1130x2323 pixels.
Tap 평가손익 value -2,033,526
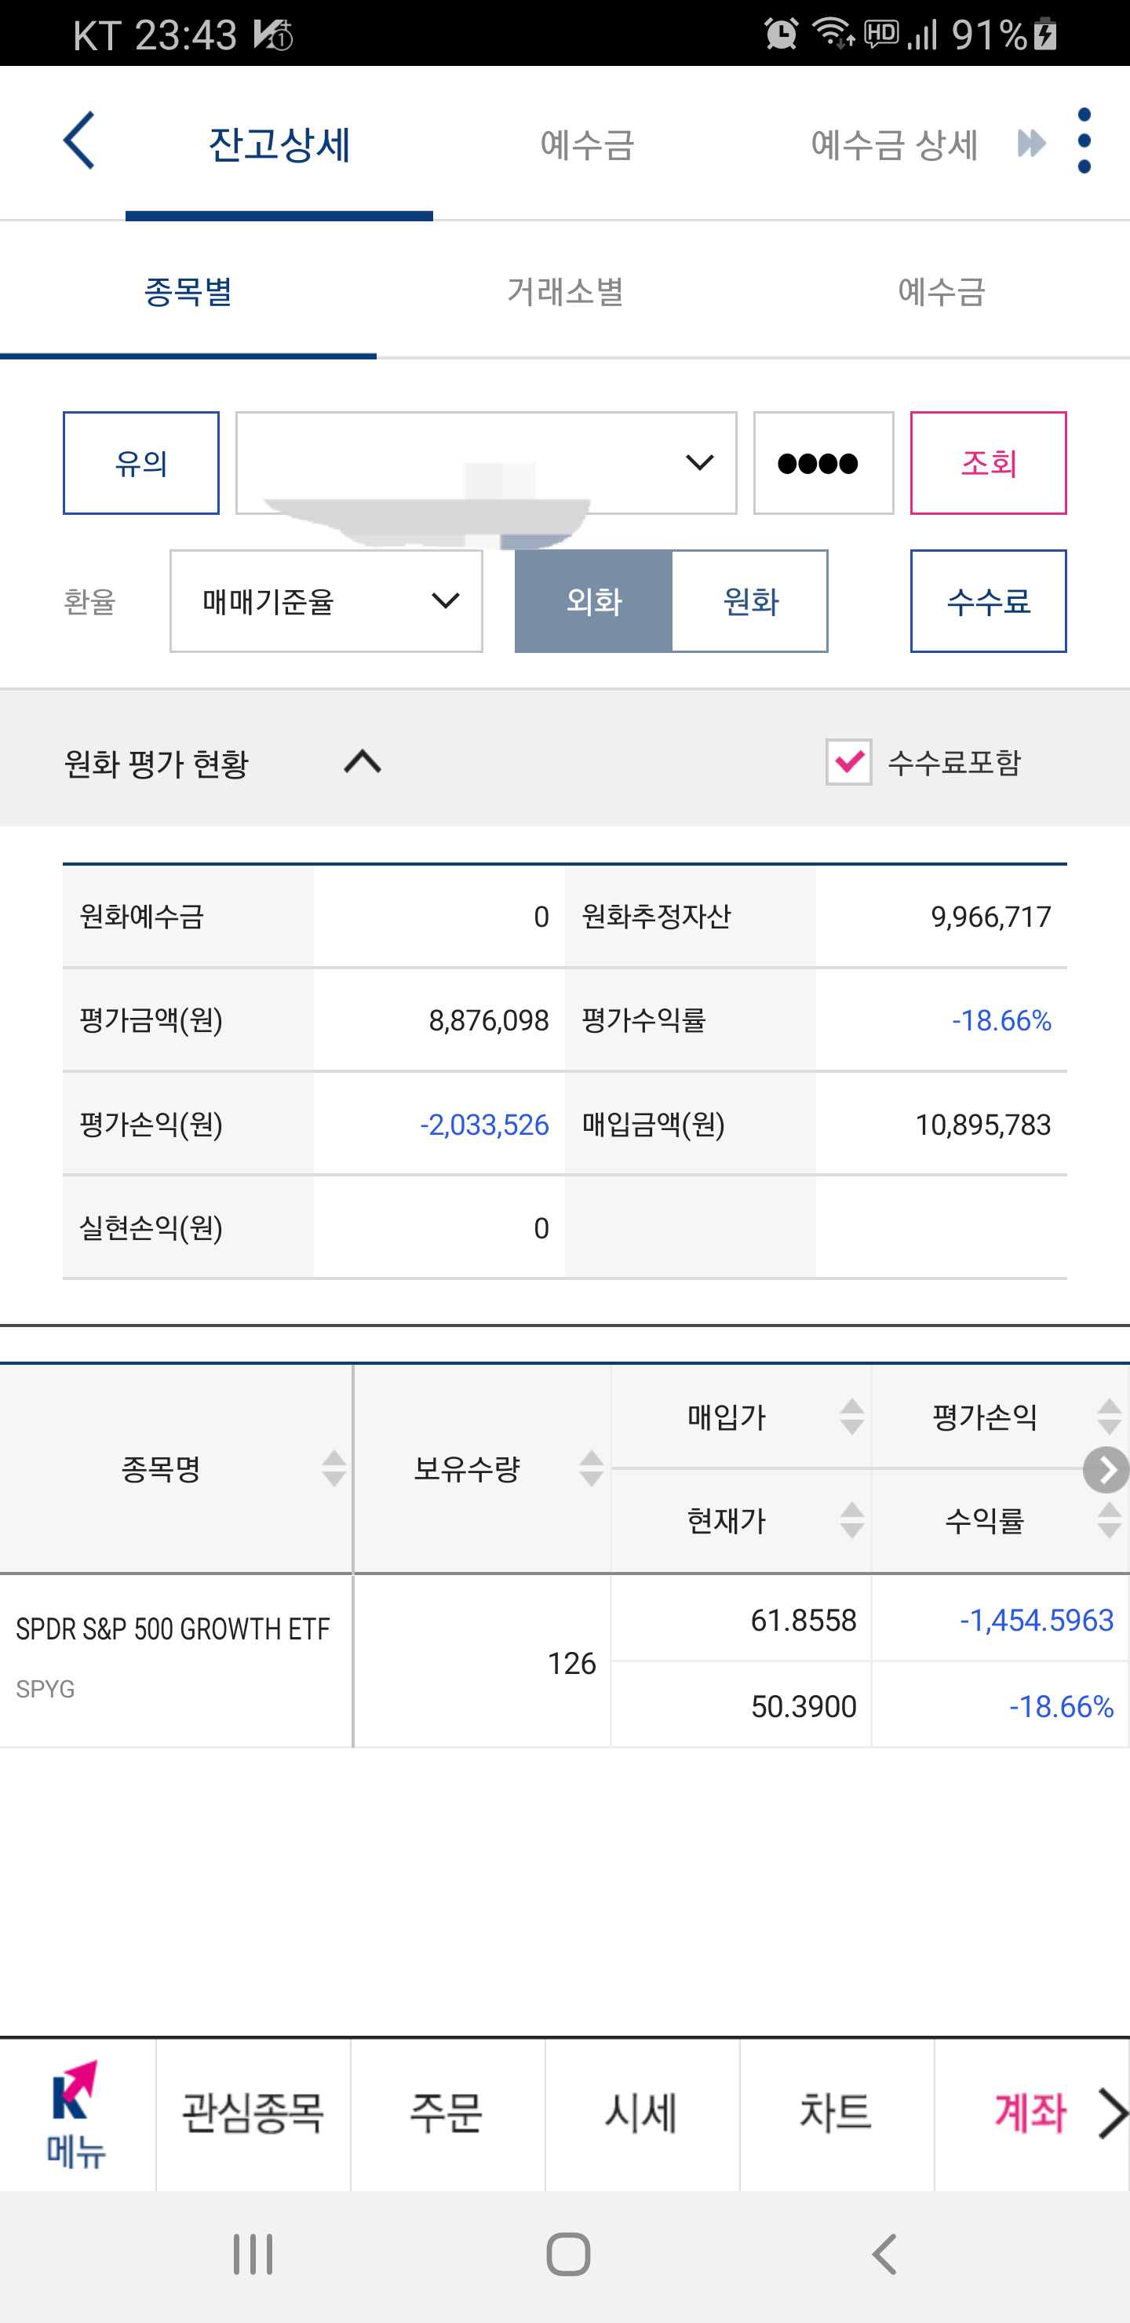tap(484, 1125)
